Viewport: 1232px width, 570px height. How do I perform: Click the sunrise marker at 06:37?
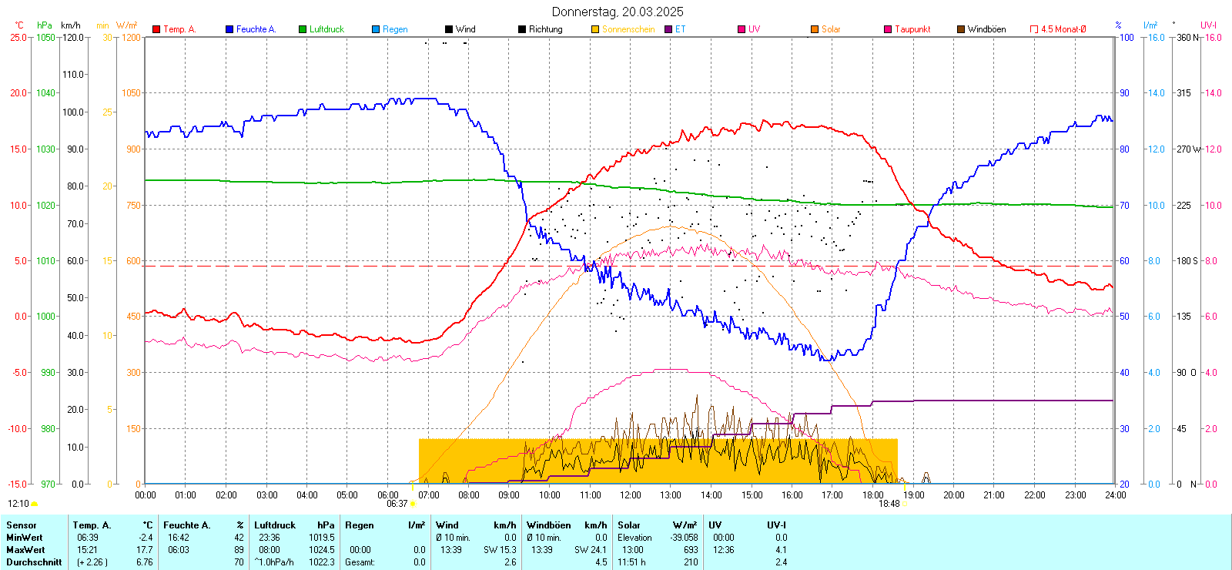[x=413, y=504]
